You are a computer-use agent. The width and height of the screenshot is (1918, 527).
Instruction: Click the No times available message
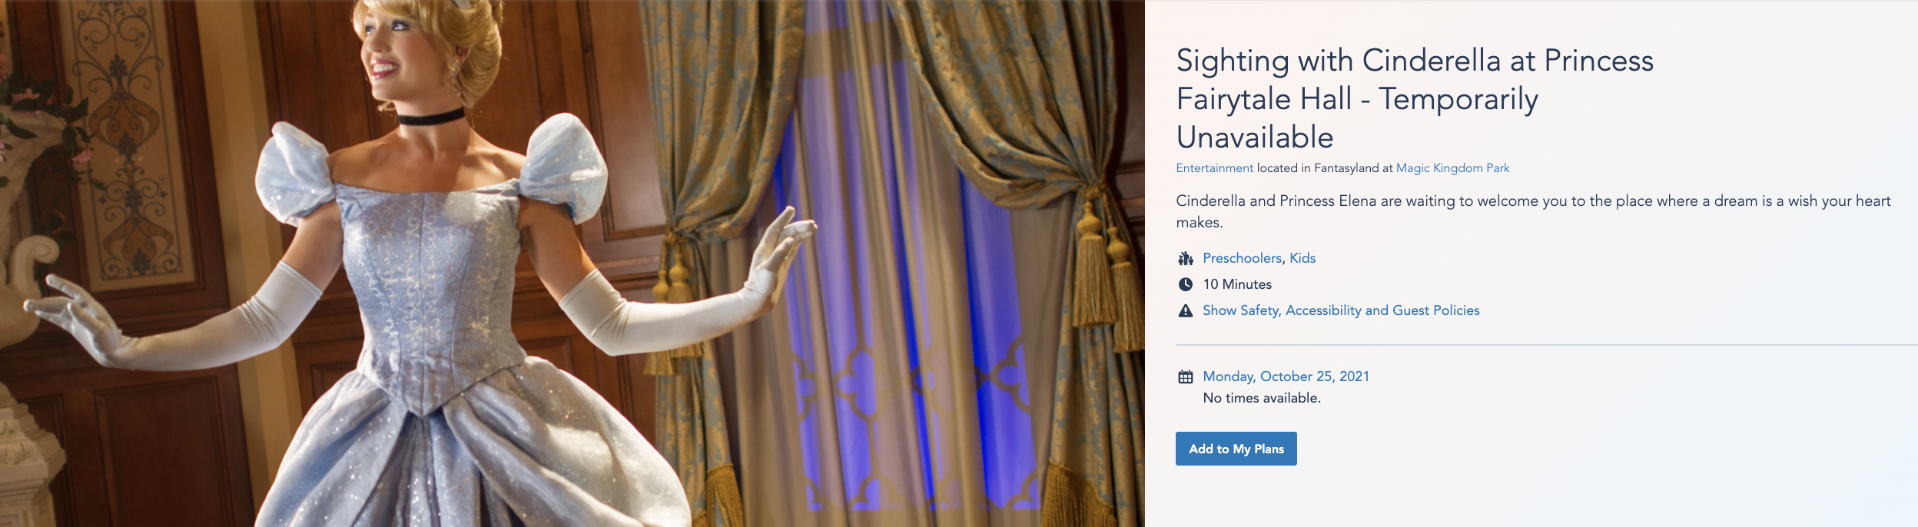click(1262, 398)
